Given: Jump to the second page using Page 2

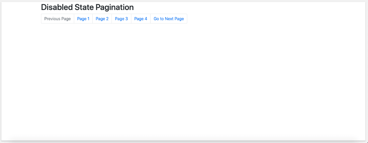Looking at the screenshot, I should coord(102,19).
